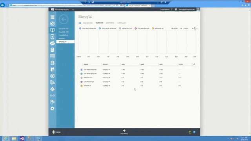Toggle Disk Read Bytes/sec row indicator

coord(82,70)
